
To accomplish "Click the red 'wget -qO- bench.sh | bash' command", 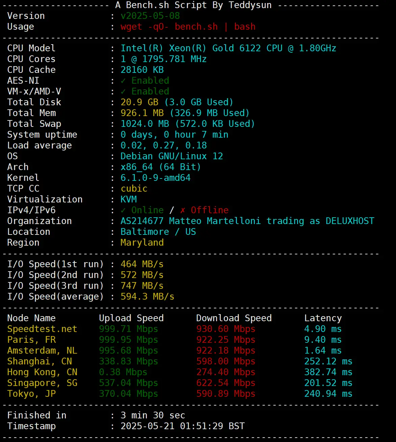I will 188,27.
